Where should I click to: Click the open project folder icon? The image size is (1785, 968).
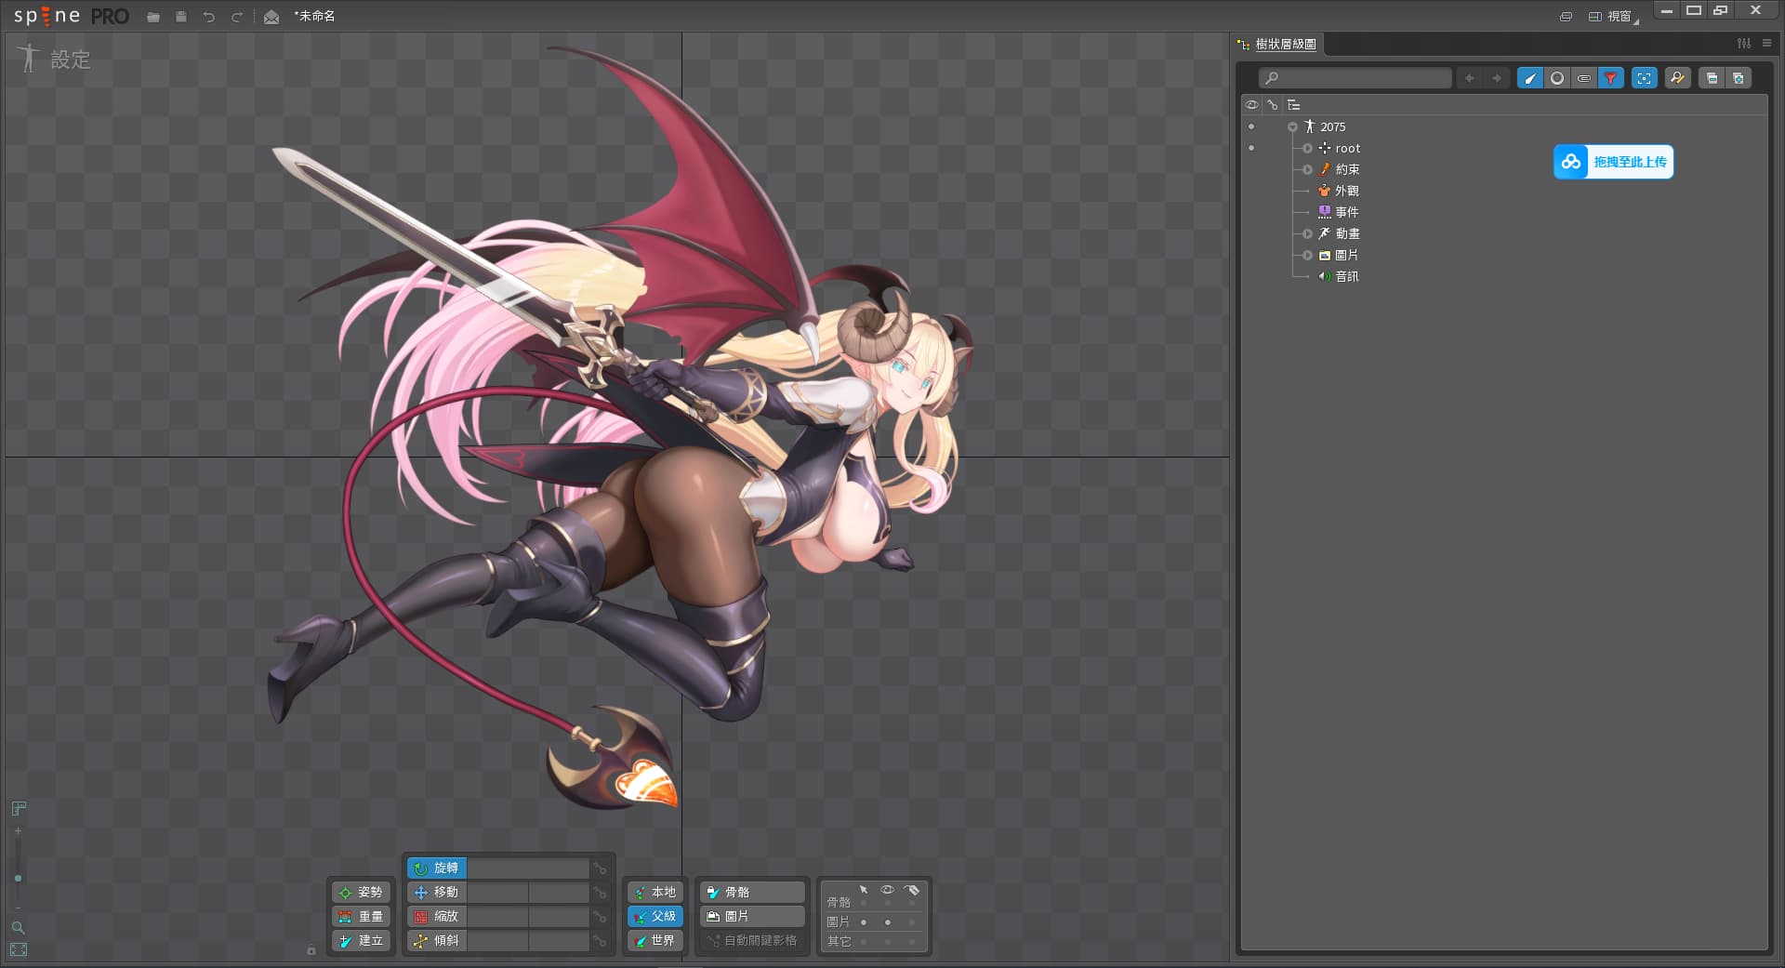[x=153, y=17]
